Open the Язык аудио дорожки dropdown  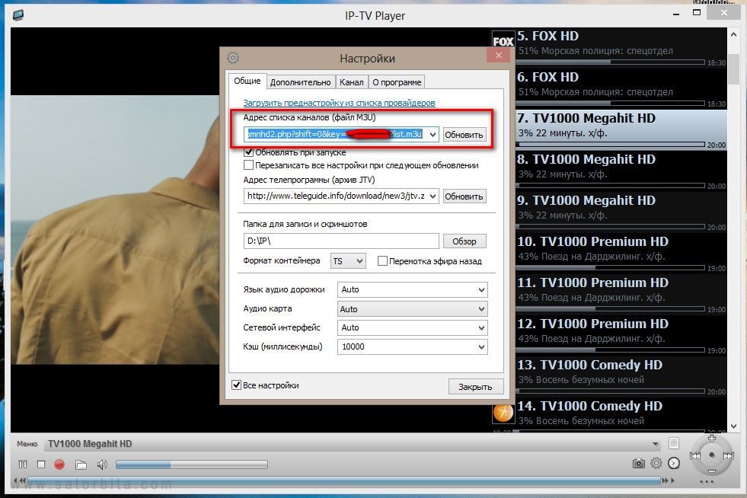[412, 289]
